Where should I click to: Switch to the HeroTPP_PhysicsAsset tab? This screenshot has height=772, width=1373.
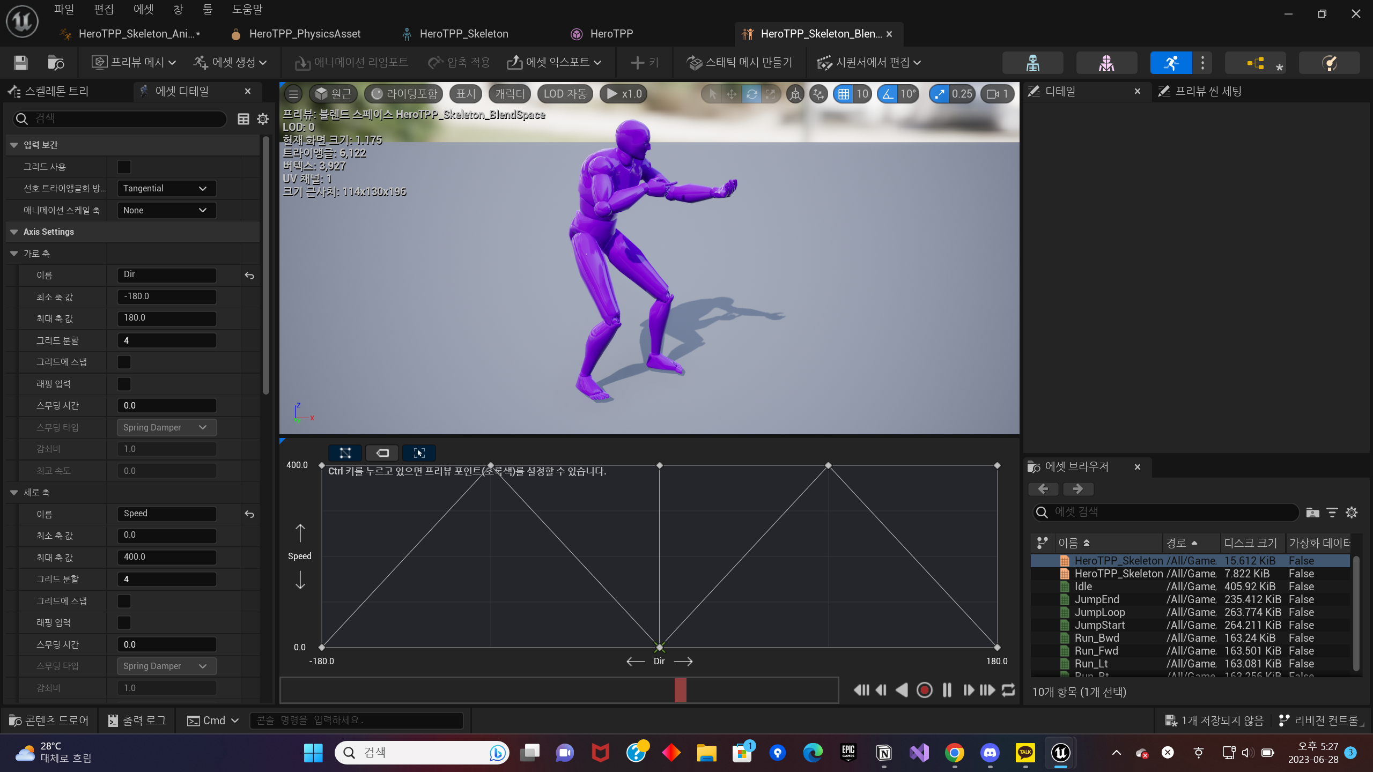304,34
